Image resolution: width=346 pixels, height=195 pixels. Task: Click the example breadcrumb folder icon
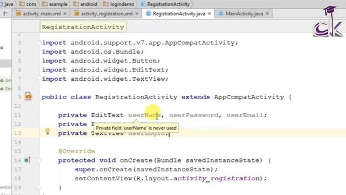coord(44,4)
